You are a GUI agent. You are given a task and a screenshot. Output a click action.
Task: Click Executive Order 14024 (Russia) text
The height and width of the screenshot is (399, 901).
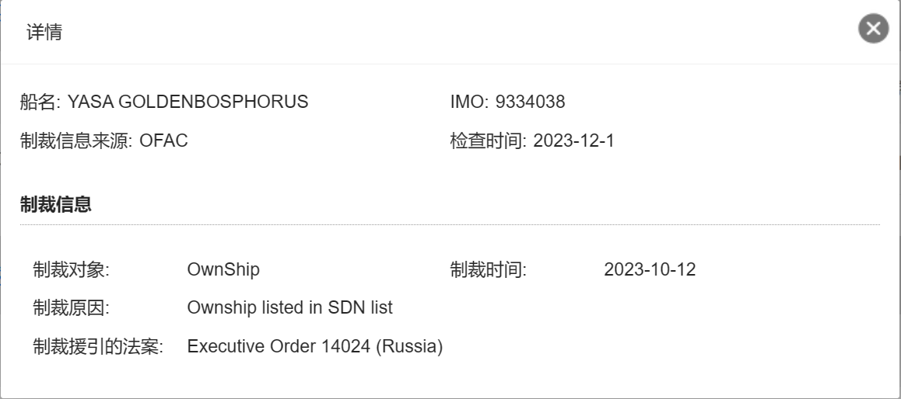(314, 346)
